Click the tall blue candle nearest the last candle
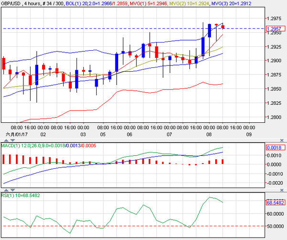Viewport: 287px width, 240px height. click(x=210, y=31)
